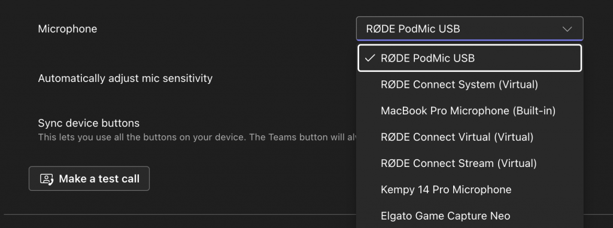Click the word Virtual in RØDE Connect Stream entry
Viewport: 613px width, 228px height.
517,163
